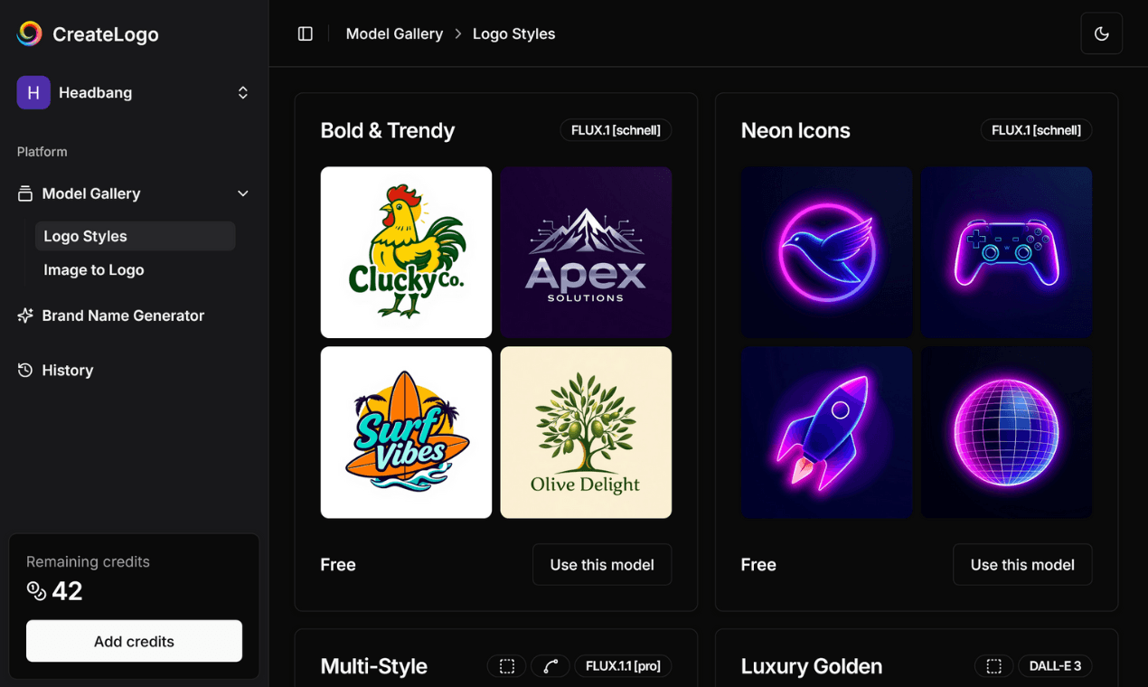
Task: Click the dashed square icon on Luxury Golden
Action: click(x=993, y=666)
